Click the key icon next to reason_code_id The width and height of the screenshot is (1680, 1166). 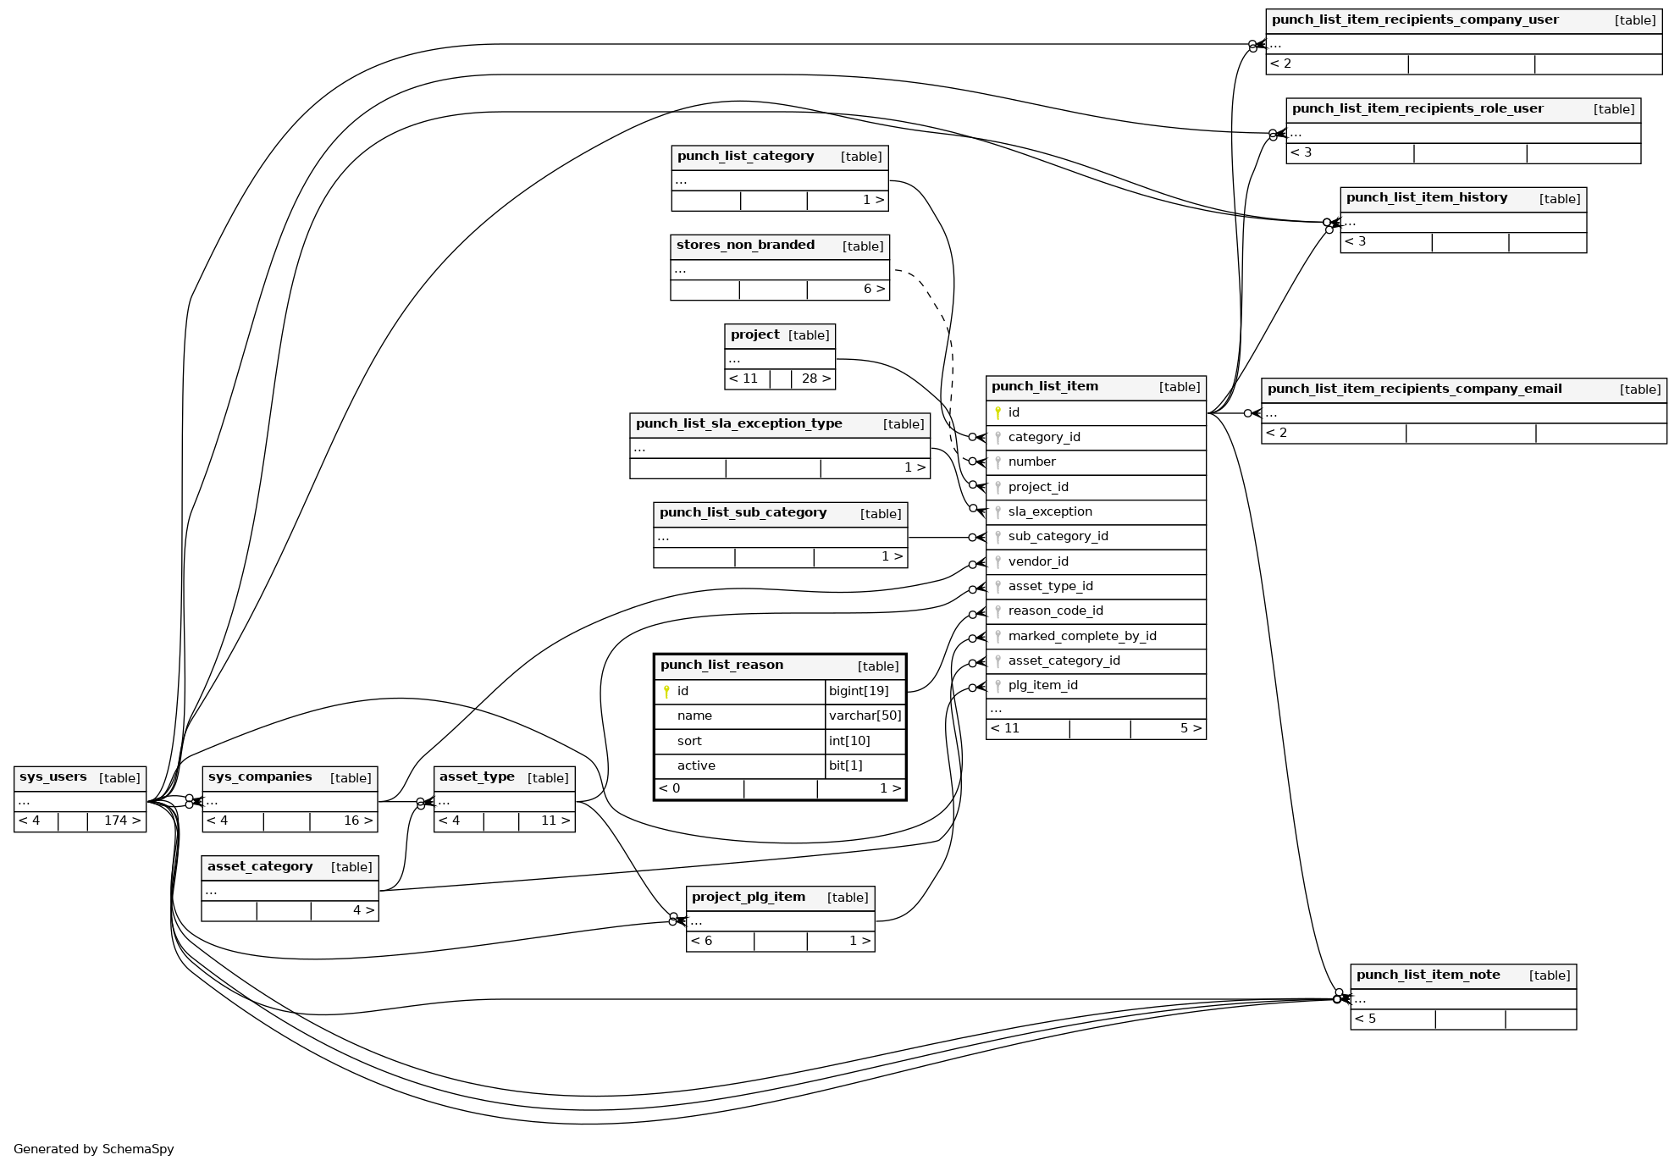coord(998,611)
